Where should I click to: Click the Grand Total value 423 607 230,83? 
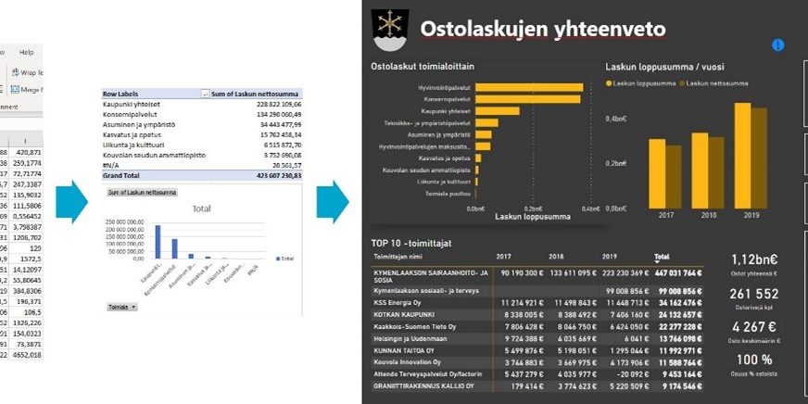point(278,175)
